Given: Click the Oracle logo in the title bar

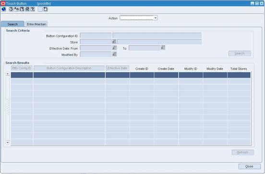Looking at the screenshot, I should click(x=3, y=3).
